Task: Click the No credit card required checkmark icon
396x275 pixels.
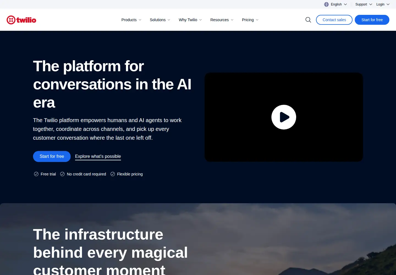Action: pos(62,174)
